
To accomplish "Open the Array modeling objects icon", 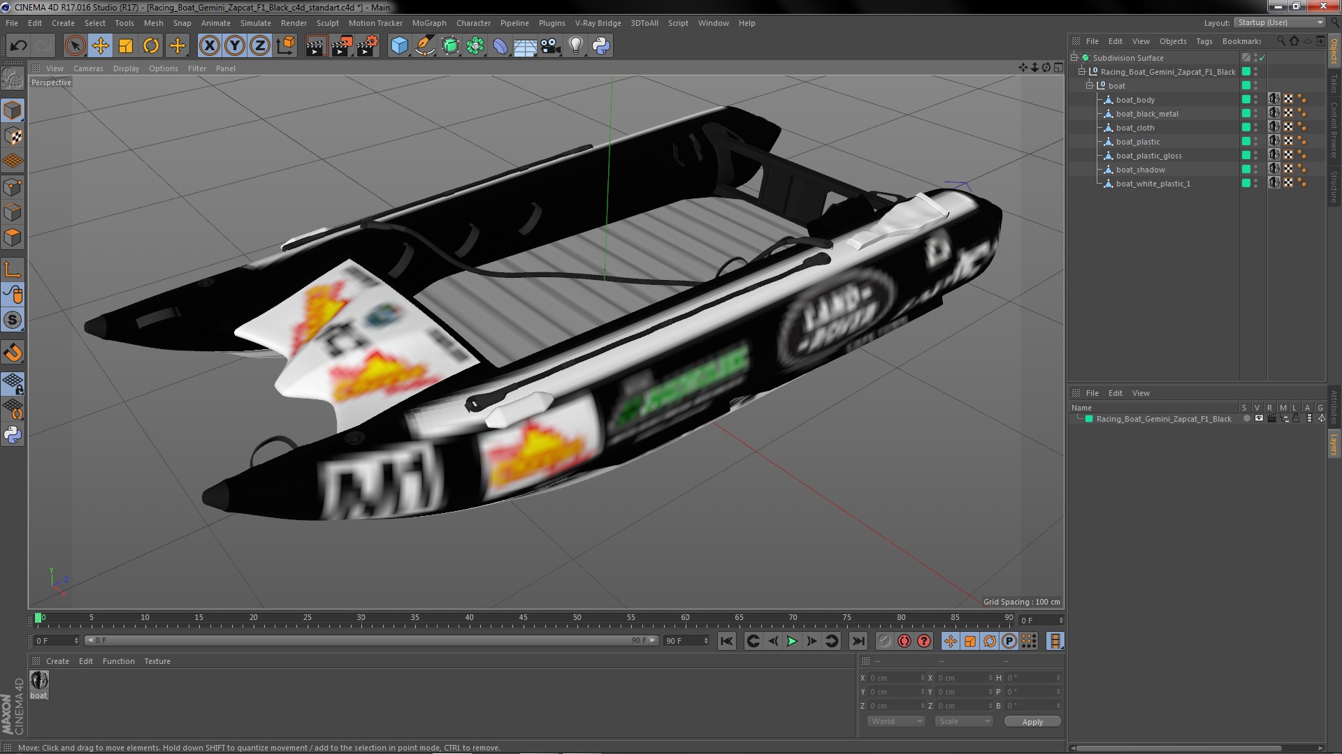I will click(x=475, y=46).
